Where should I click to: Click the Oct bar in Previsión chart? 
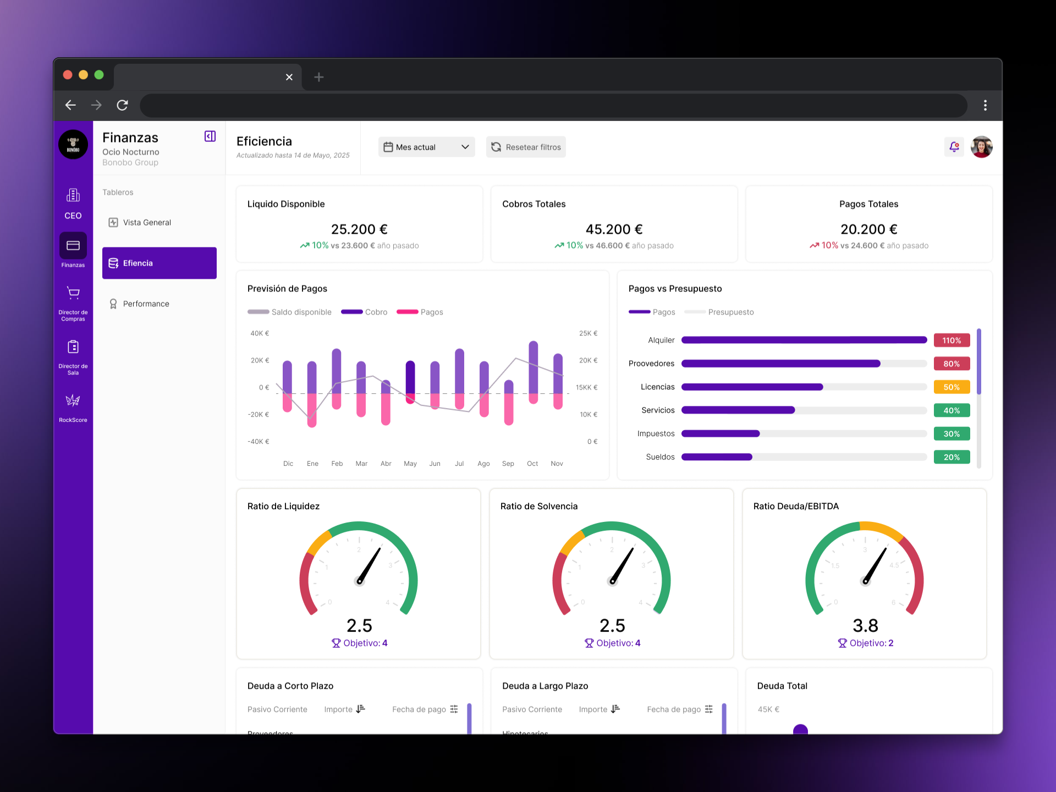[x=533, y=372]
